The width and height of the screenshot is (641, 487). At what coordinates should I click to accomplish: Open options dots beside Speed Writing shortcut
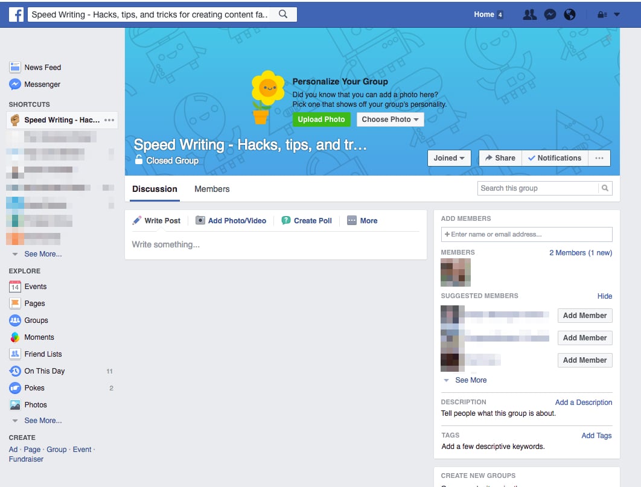pyautogui.click(x=109, y=120)
